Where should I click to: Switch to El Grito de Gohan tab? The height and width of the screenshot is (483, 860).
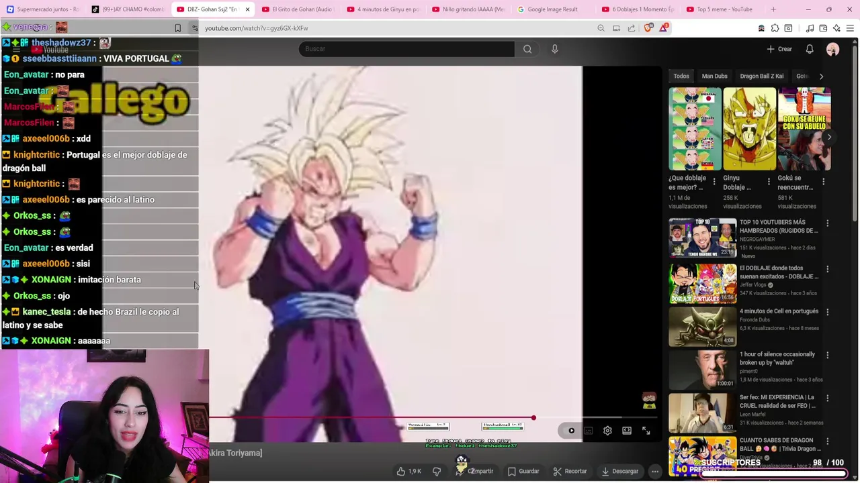pyautogui.click(x=298, y=9)
